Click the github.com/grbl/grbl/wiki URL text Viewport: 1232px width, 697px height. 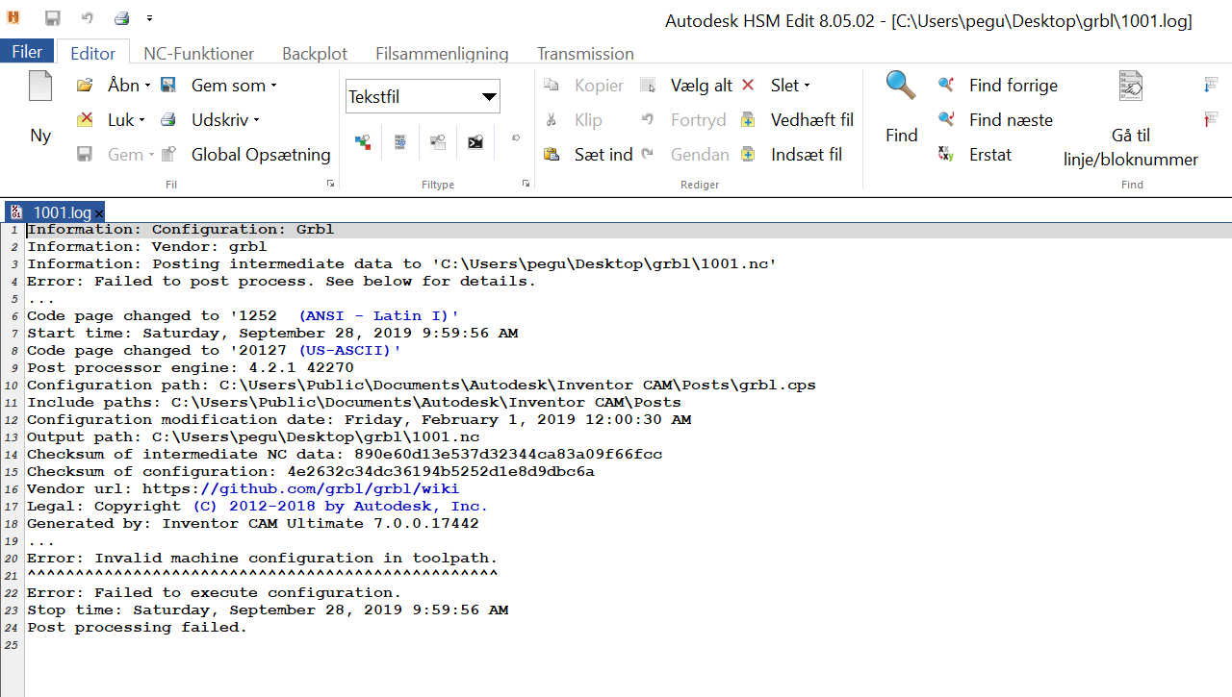329,488
